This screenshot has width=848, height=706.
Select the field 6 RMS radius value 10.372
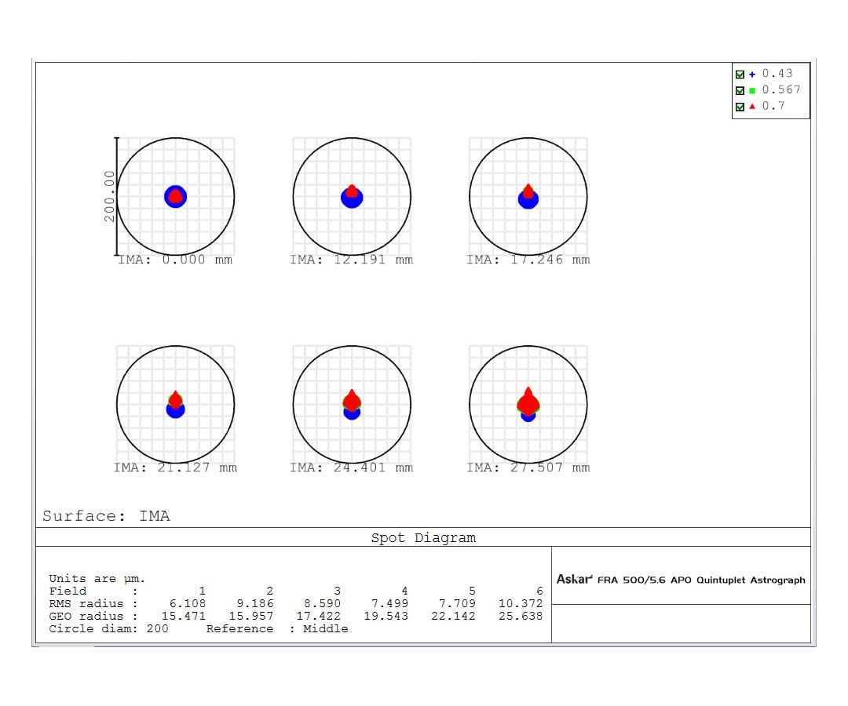tap(520, 604)
